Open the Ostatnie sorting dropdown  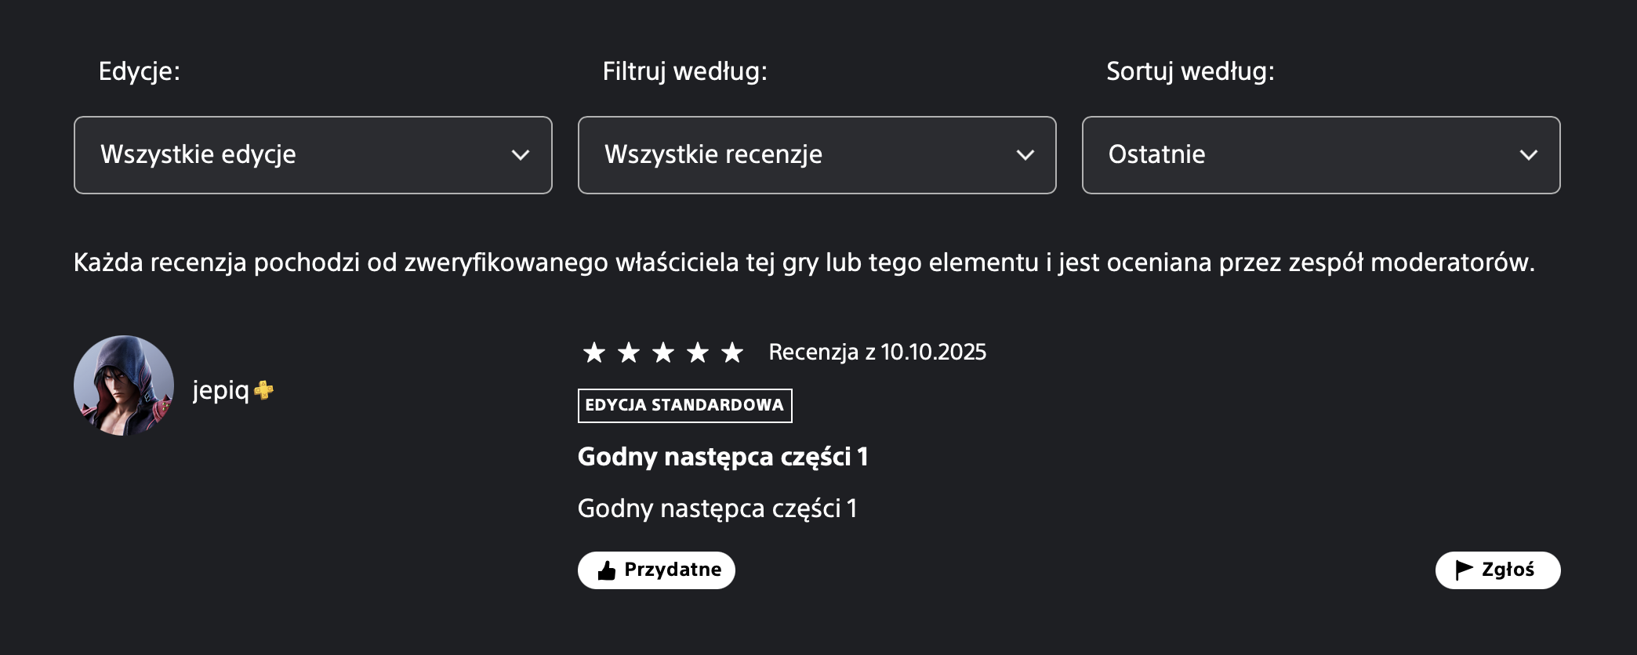(1320, 154)
